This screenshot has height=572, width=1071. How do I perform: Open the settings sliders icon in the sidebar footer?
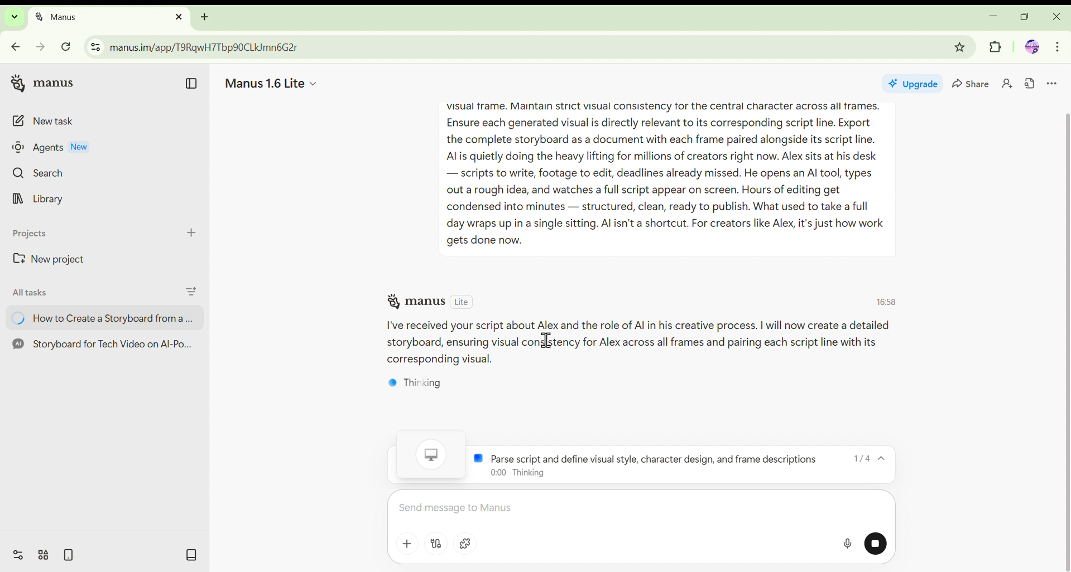pos(18,555)
